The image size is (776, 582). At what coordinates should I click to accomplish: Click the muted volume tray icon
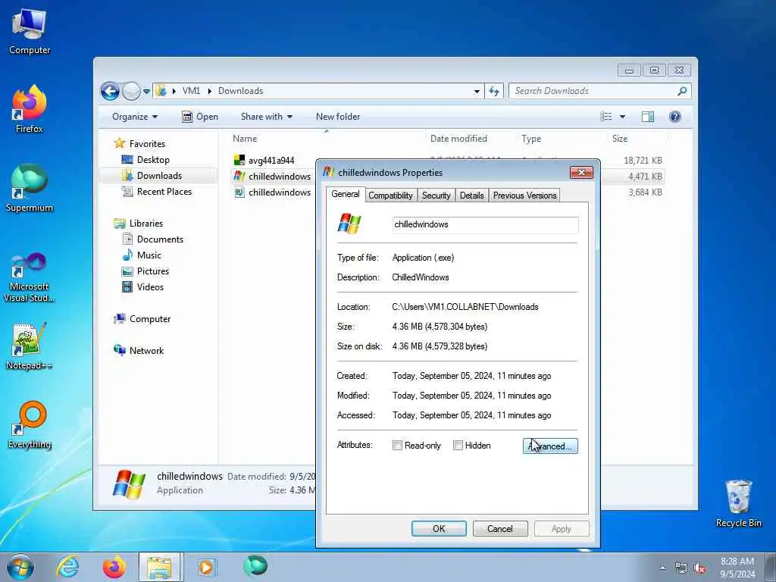pyautogui.click(x=699, y=568)
